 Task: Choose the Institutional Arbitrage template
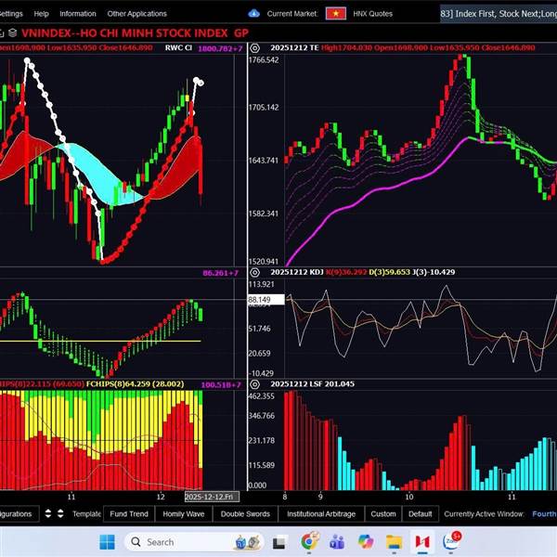pyautogui.click(x=318, y=513)
